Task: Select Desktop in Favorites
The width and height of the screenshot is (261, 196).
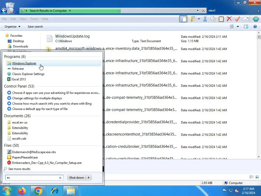Action: tap(18, 41)
